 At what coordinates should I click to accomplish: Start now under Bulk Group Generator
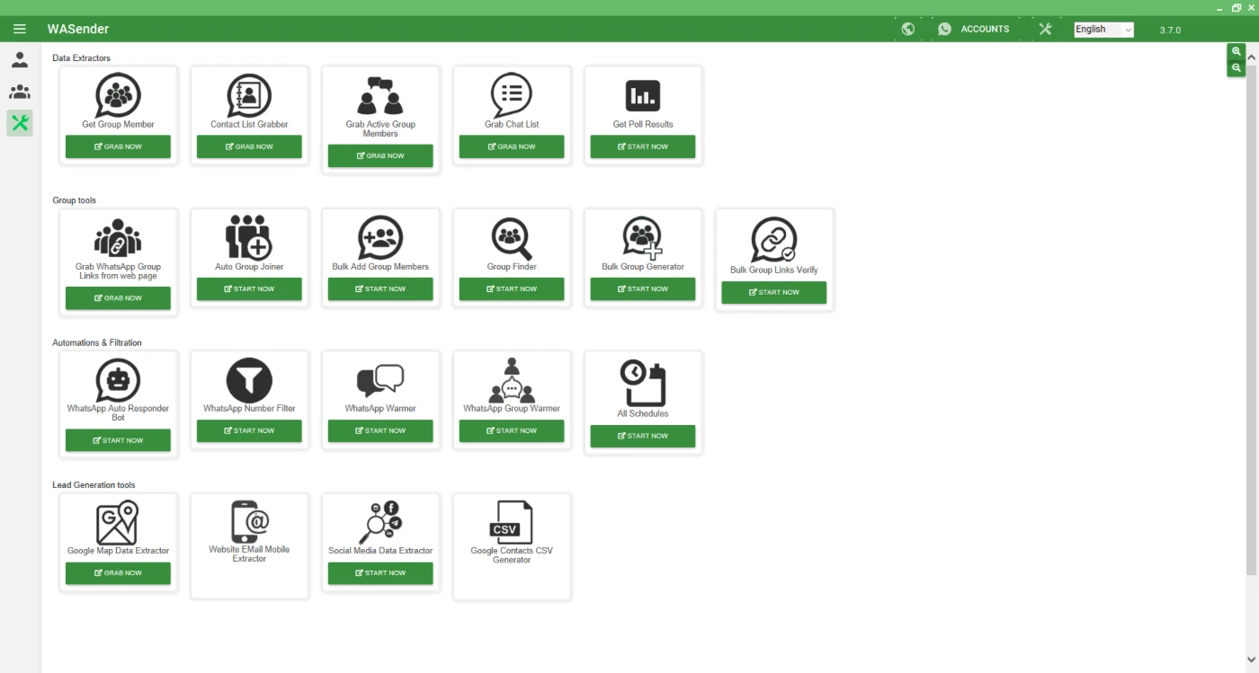coord(643,288)
